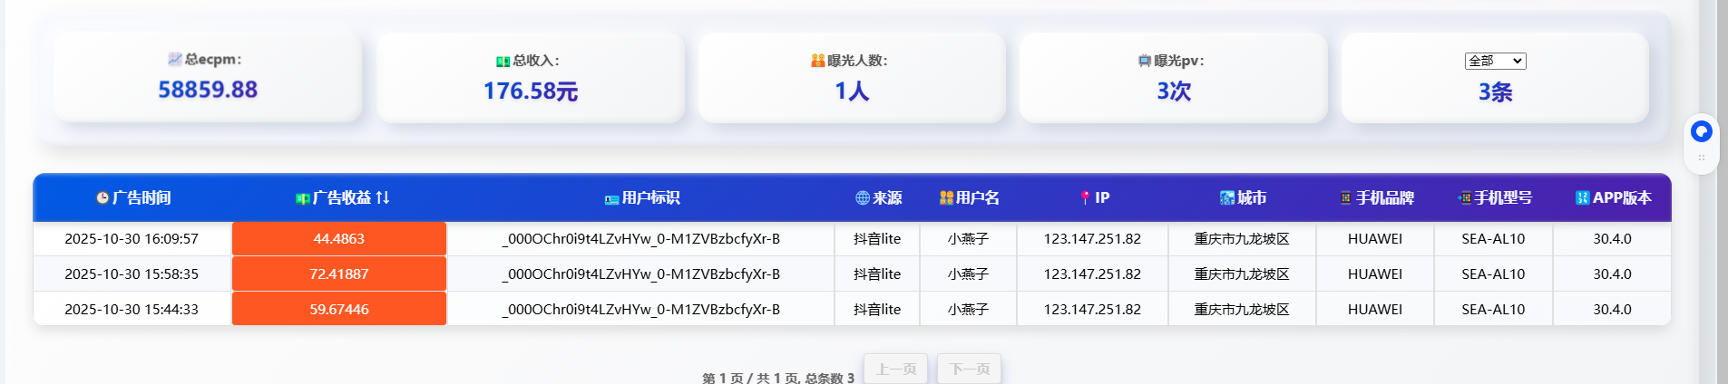Click the people icon beside 用户名 header

(946, 198)
